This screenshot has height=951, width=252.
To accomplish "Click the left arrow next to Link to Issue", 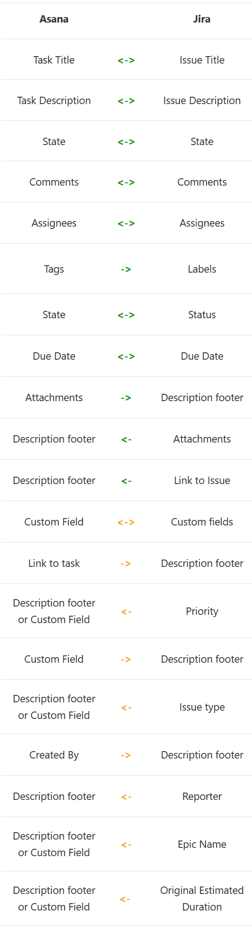I will click(127, 481).
